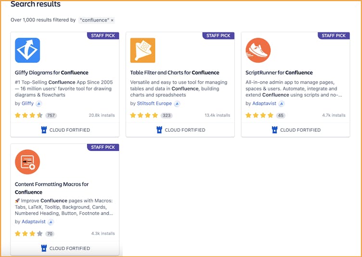362x257 pixels.
Task: Click the 757 reviews count badge
Action: pos(51,115)
